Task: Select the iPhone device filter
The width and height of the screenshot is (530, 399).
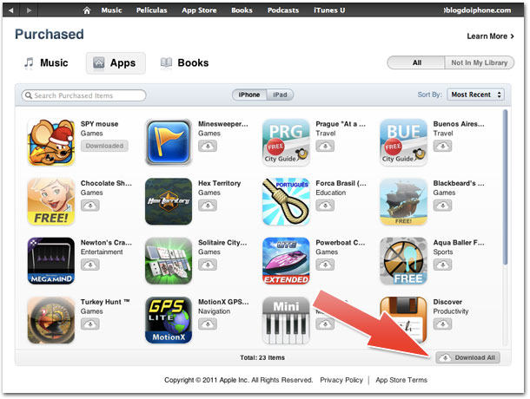Action: [249, 95]
